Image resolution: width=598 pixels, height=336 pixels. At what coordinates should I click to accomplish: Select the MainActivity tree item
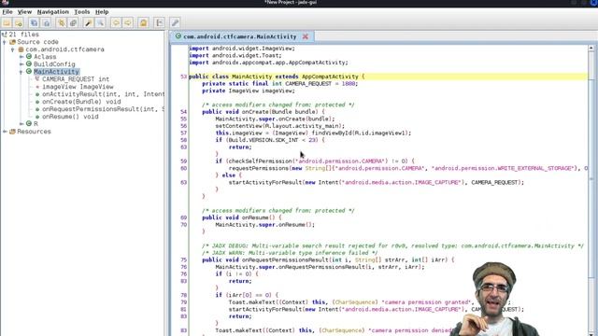tap(56, 72)
